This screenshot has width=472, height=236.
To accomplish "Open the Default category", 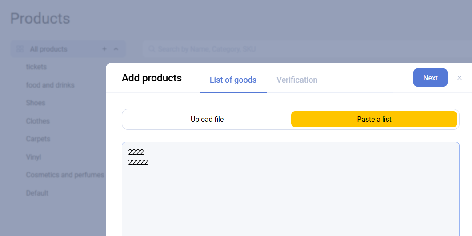I will [37, 193].
